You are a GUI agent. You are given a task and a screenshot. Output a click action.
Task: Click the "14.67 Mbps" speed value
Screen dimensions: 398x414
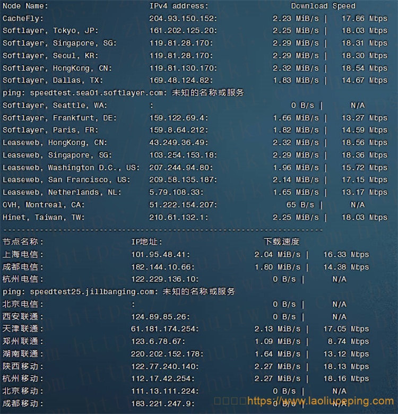pos(365,80)
